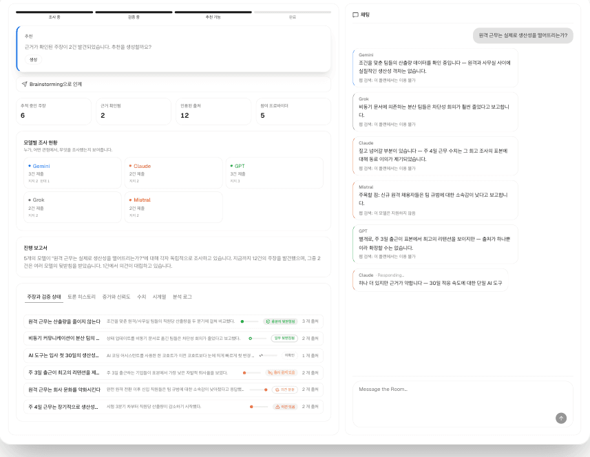Click the chat bubble icon next to 채팅
The width and height of the screenshot is (590, 457).
pos(355,15)
